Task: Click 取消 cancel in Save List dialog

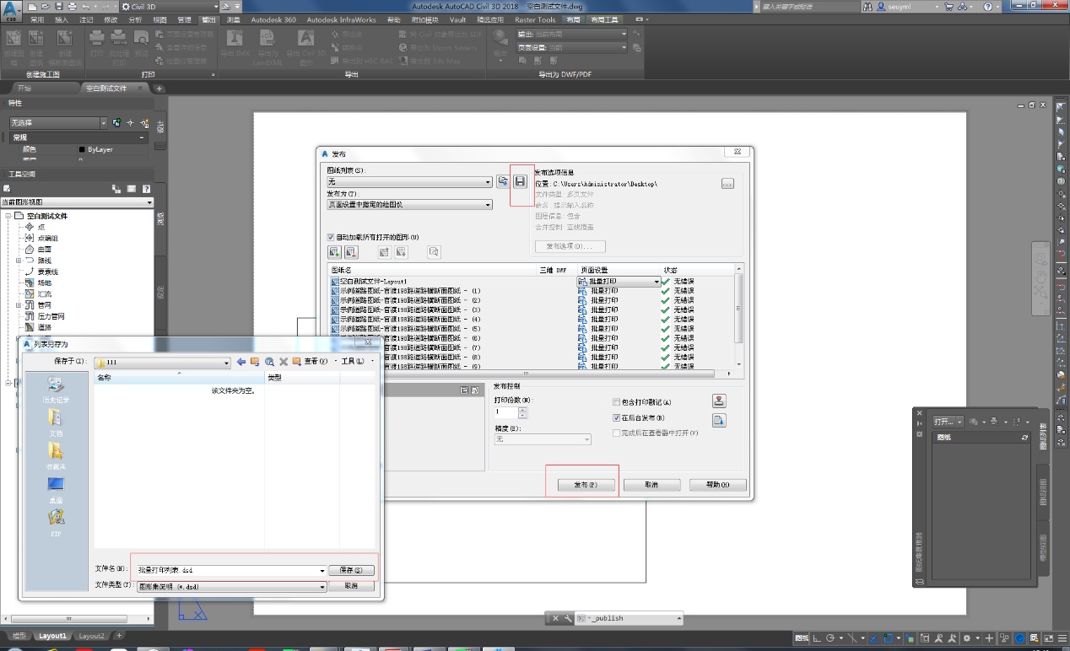Action: [351, 586]
